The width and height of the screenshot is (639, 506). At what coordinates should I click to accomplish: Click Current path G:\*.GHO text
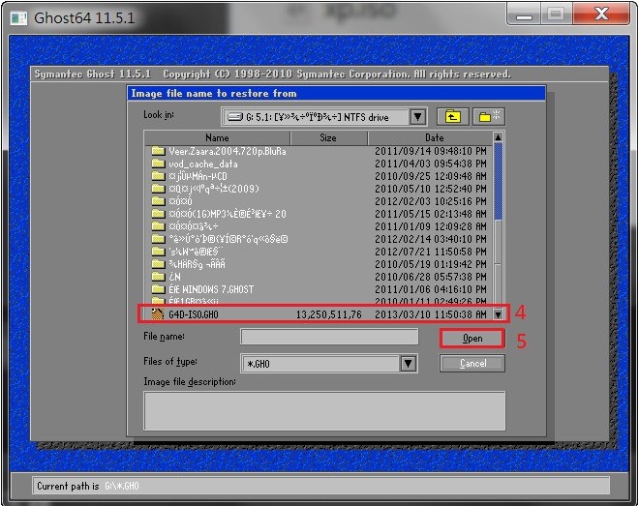tap(121, 486)
